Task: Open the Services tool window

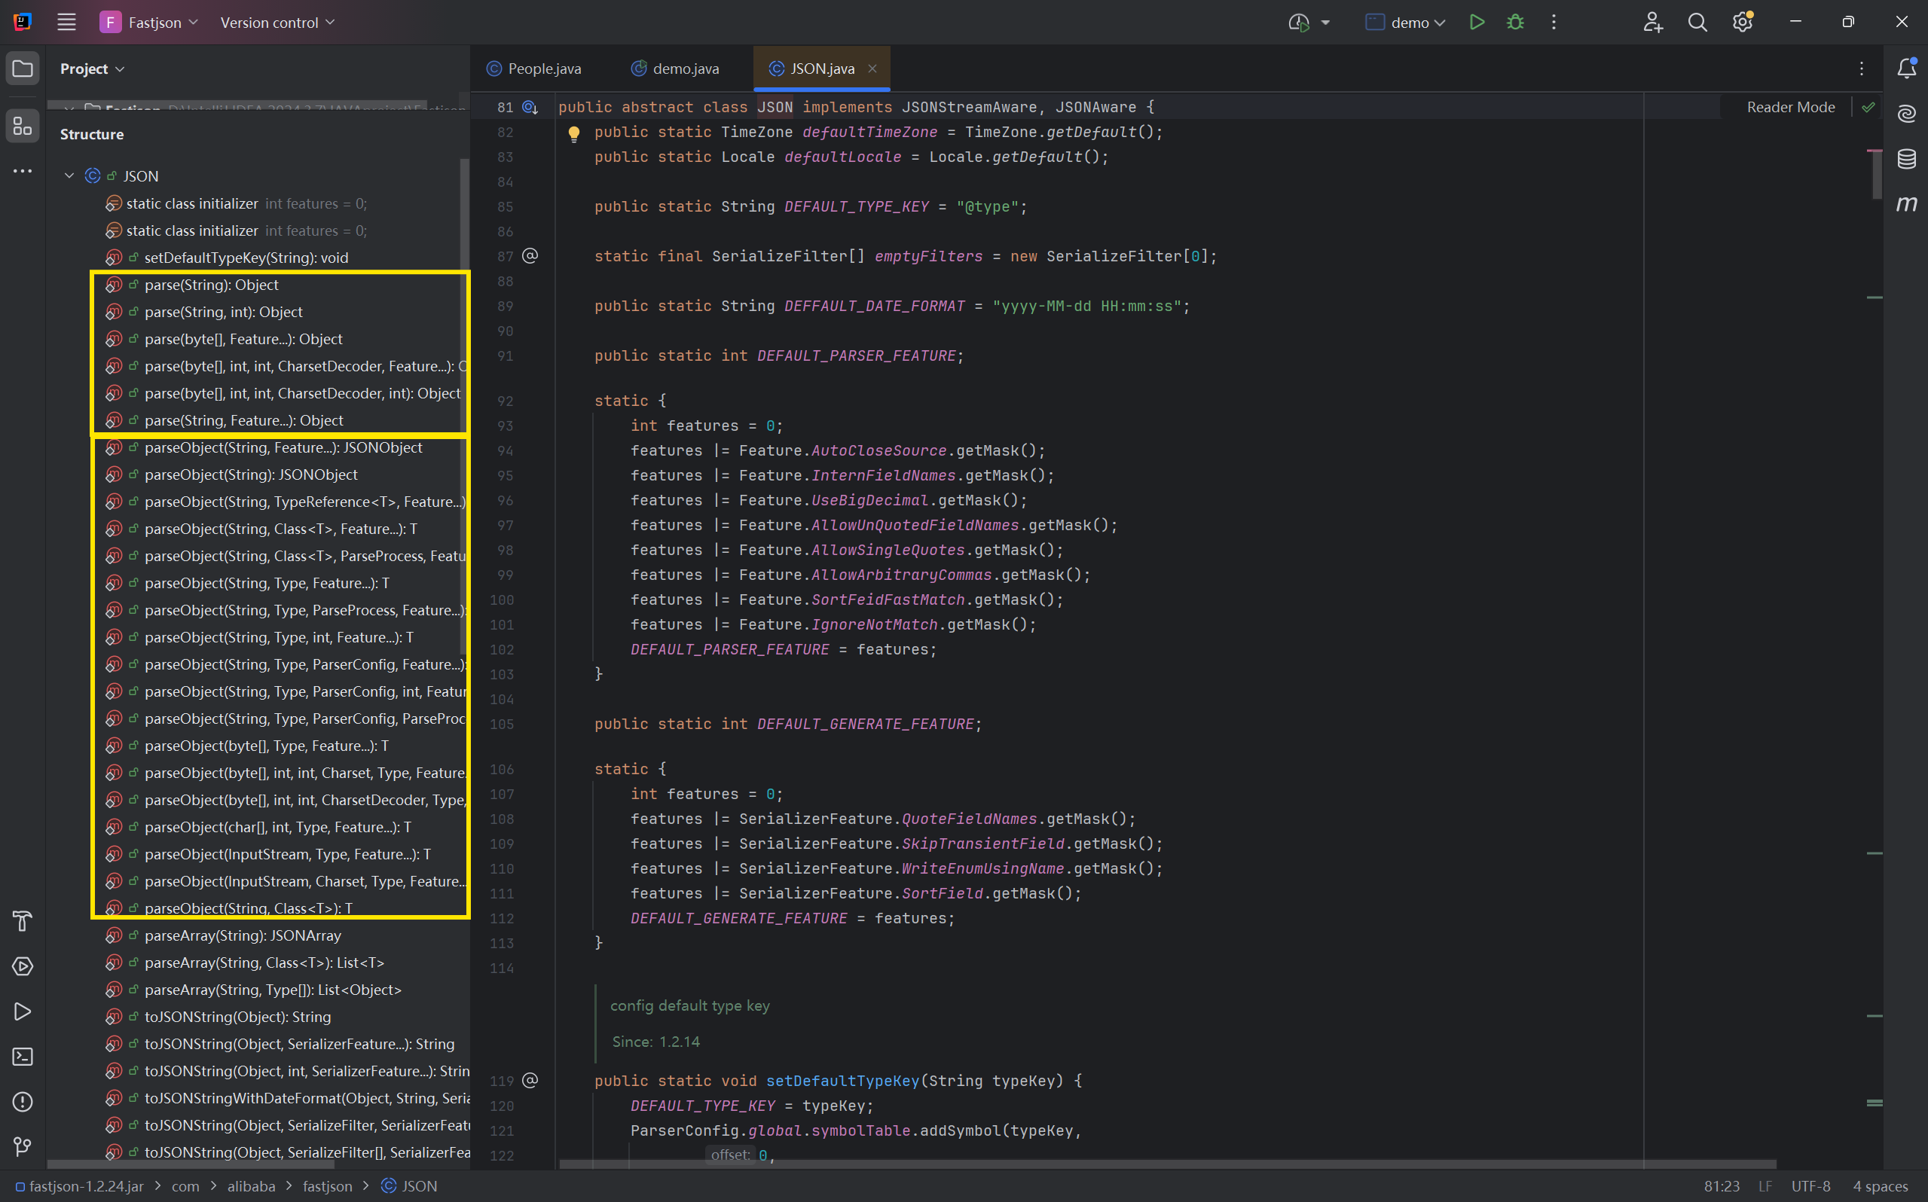Action: tap(23, 967)
